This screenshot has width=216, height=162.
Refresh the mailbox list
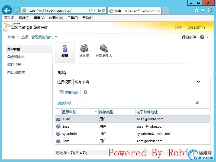(85, 92)
